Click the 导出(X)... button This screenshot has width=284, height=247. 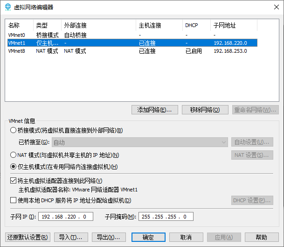click(109, 237)
